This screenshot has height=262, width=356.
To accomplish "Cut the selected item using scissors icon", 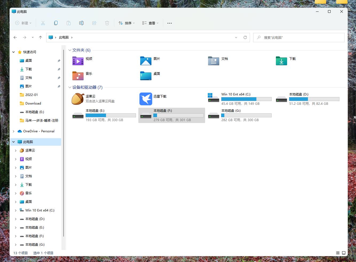I will [x=43, y=23].
